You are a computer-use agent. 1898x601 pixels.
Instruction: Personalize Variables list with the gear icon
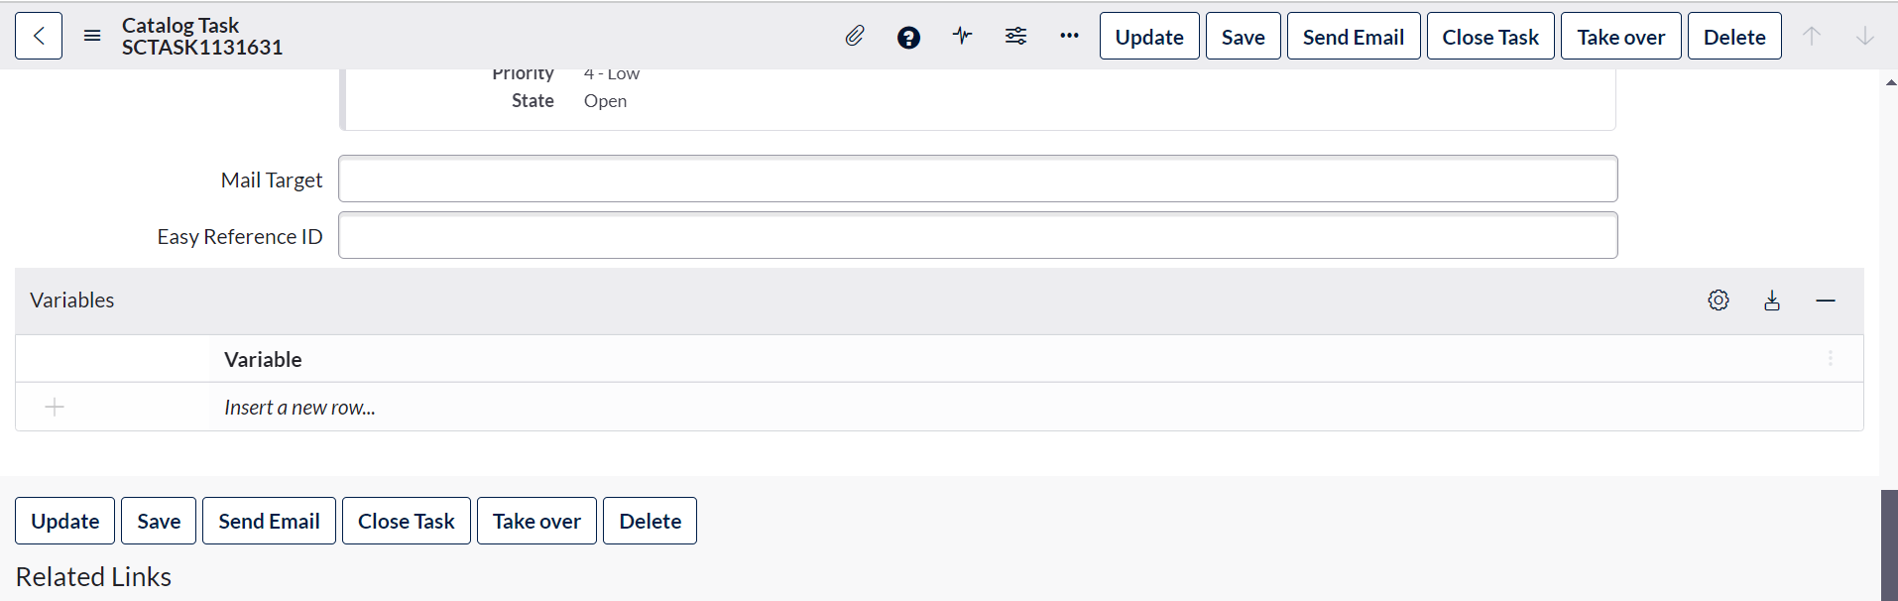(x=1719, y=300)
